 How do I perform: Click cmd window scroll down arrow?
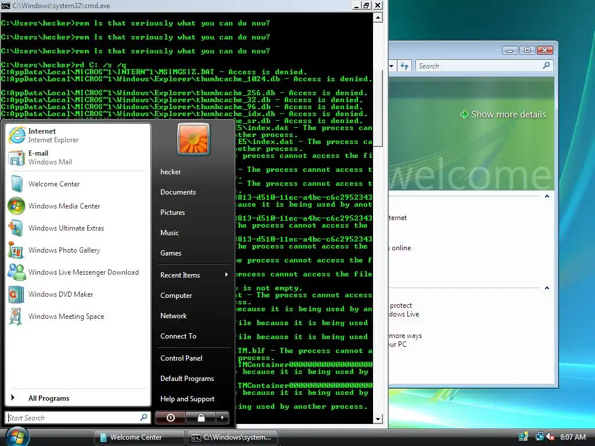pyautogui.click(x=378, y=419)
